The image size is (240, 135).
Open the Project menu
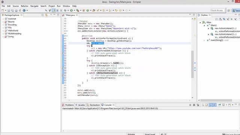[x=52, y=6]
